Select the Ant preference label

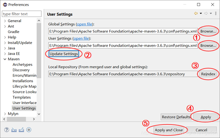(x=11, y=26)
